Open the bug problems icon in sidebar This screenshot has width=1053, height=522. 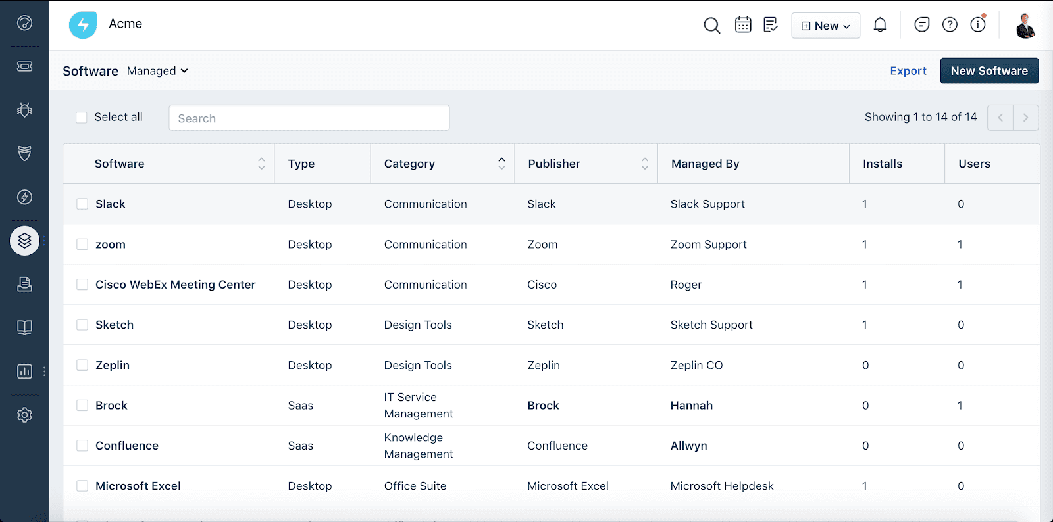point(24,110)
